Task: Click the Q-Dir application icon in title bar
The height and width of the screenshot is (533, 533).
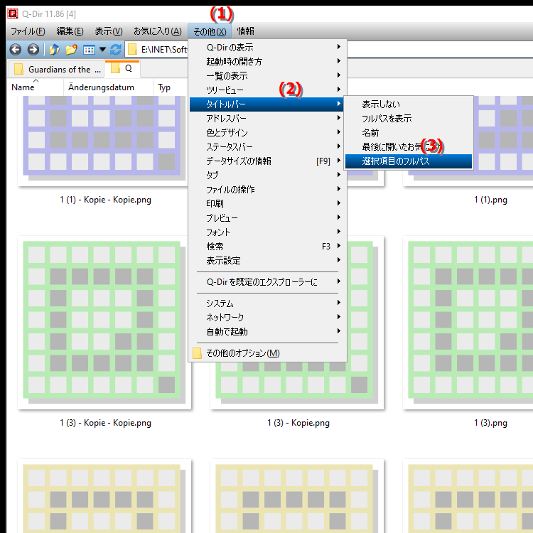Action: tap(13, 14)
